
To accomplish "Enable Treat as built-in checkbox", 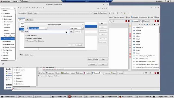I will point(26,36).
